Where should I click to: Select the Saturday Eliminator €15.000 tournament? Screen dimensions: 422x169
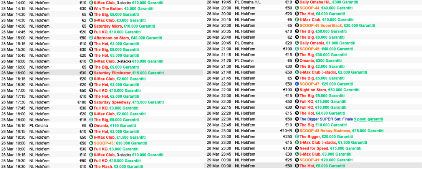tap(129, 73)
